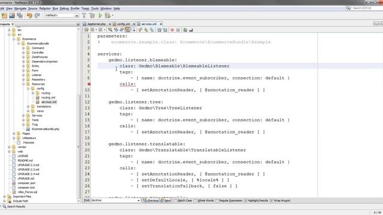Image resolution: width=383 pixels, height=215 pixels.
Task: Enable Regular Expression checkbox
Action: 217,201
